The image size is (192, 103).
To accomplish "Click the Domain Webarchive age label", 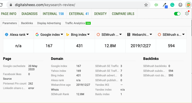I will (x=61, y=85).
